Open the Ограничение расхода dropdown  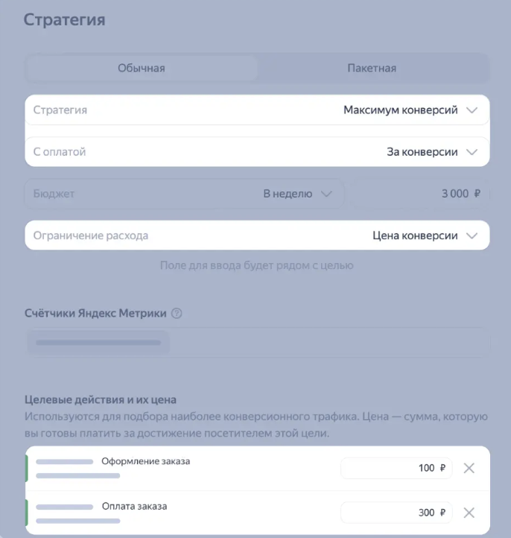257,235
